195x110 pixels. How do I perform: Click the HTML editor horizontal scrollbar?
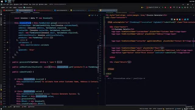(x=146, y=105)
